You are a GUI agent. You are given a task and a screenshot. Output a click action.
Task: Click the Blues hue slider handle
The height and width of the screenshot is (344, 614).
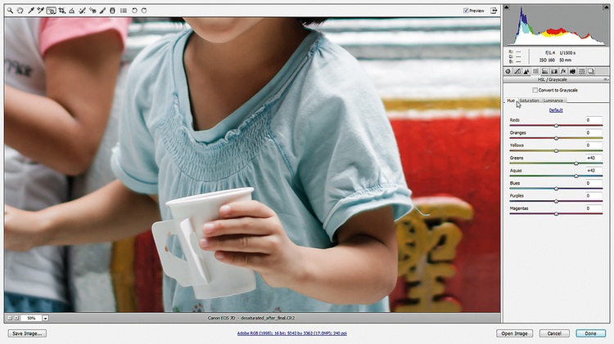(x=556, y=189)
